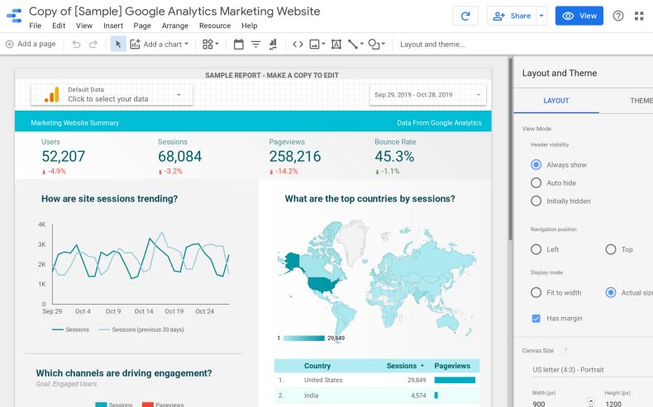Select Fit to width display mode

click(x=536, y=293)
